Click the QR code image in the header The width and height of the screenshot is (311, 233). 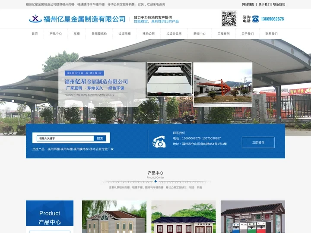click(x=229, y=19)
